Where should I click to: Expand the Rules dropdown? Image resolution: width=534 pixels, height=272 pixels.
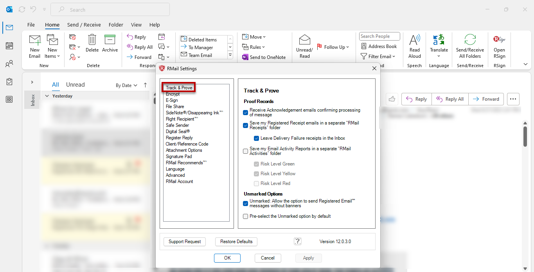click(x=254, y=47)
